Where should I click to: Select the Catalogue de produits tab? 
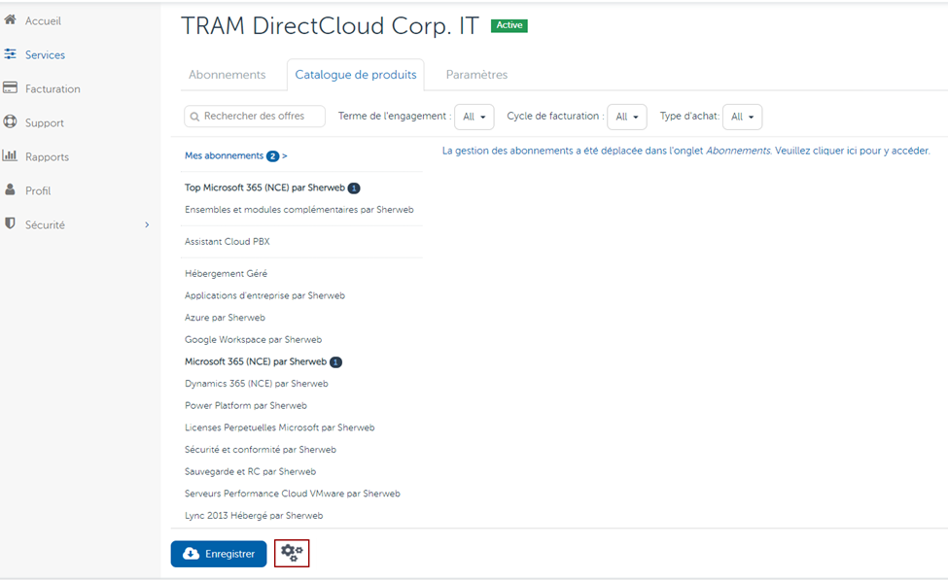356,74
